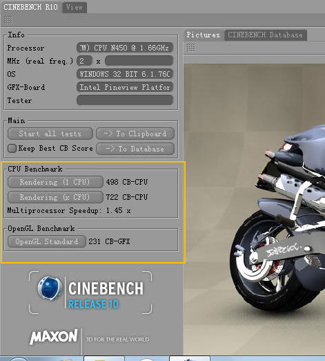Click the OS info field
Viewport: 325px width, 361px height.
(125, 74)
